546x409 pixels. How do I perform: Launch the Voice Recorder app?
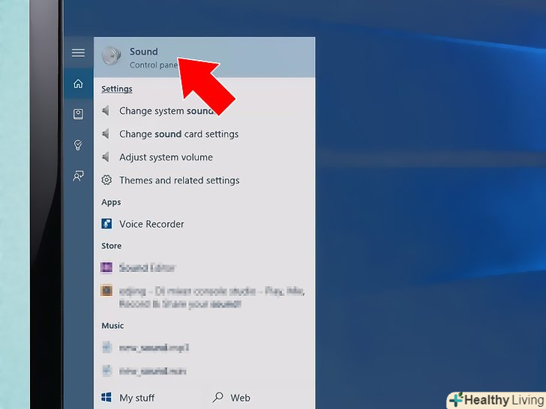point(205,224)
